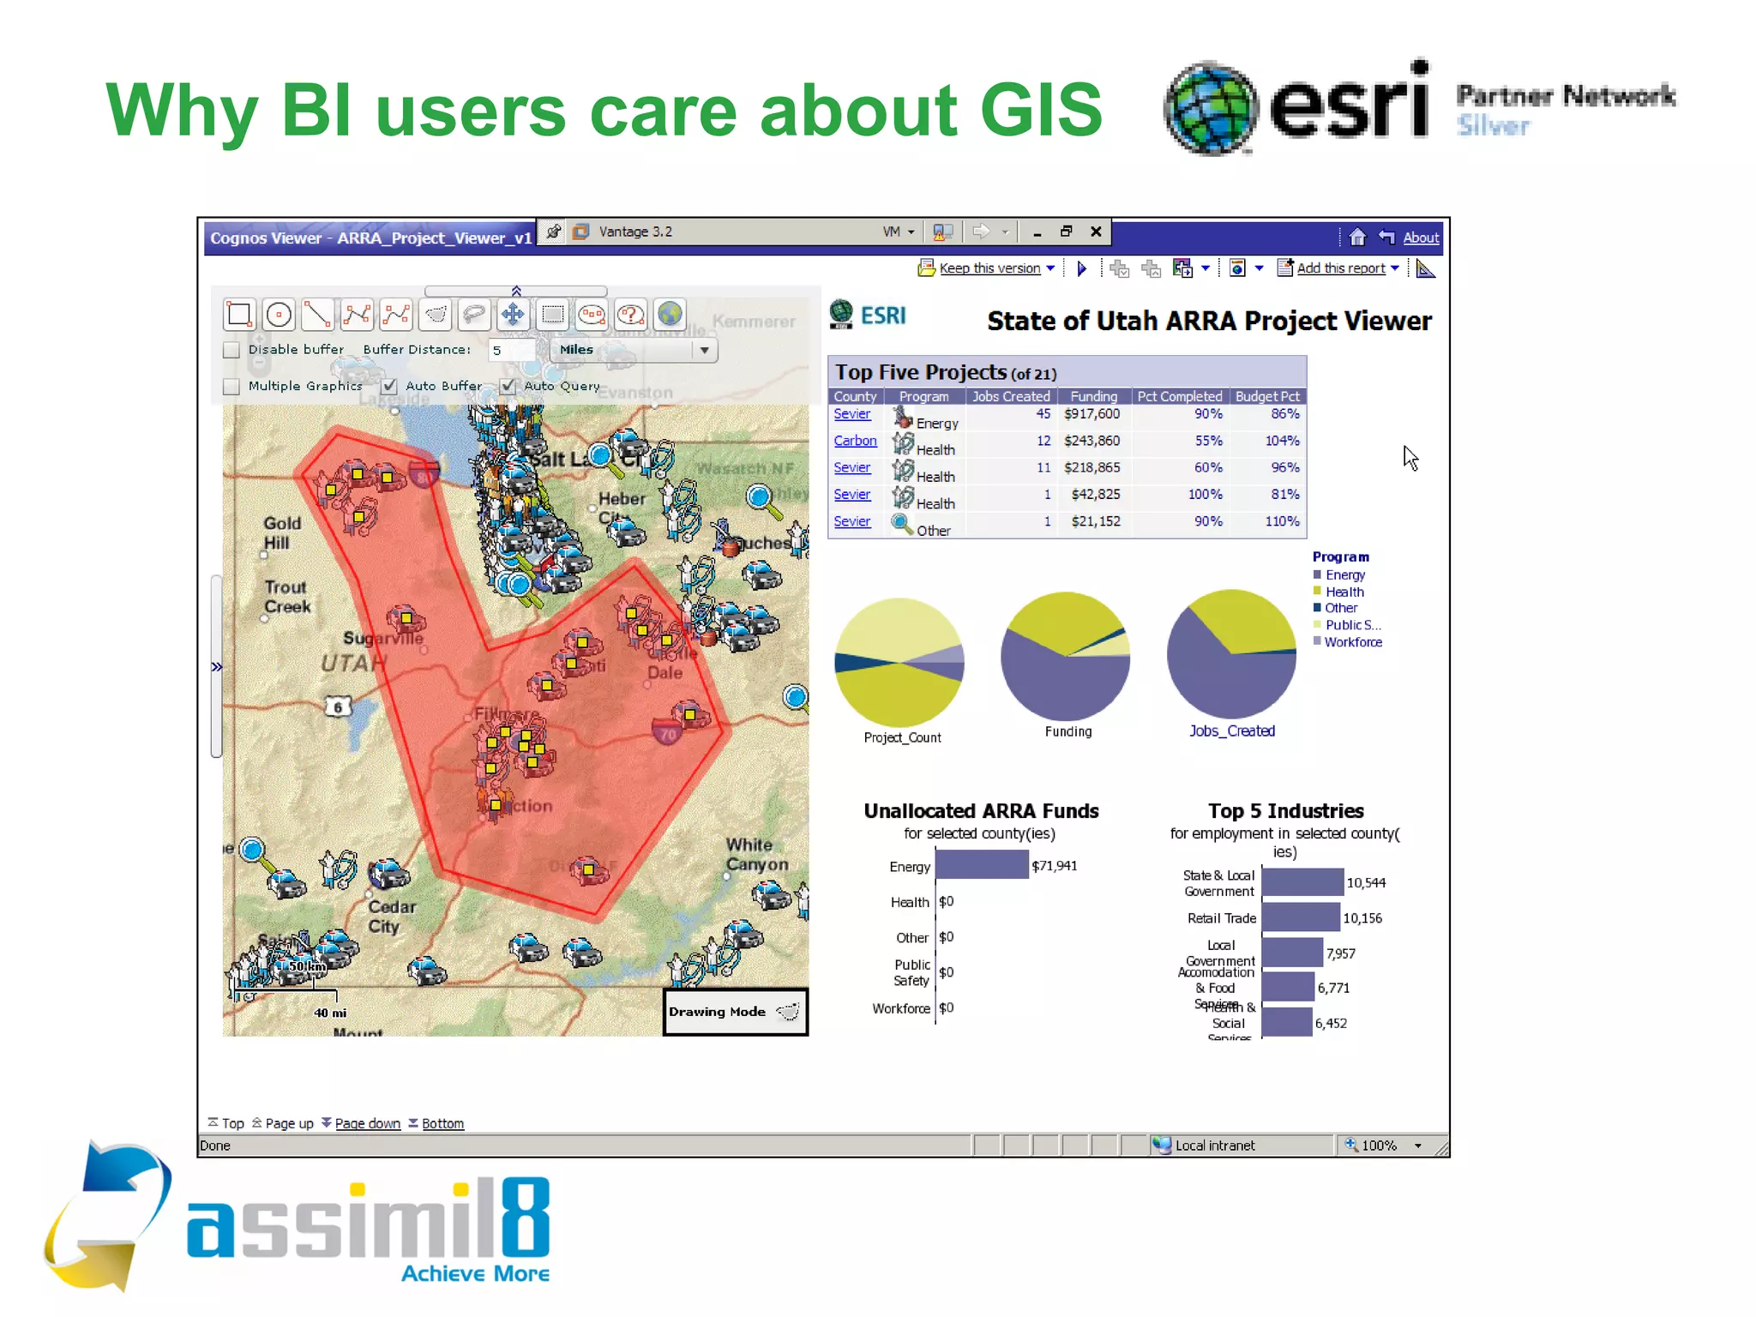Open the Carbon county link
The image size is (1756, 1317).
click(x=855, y=441)
